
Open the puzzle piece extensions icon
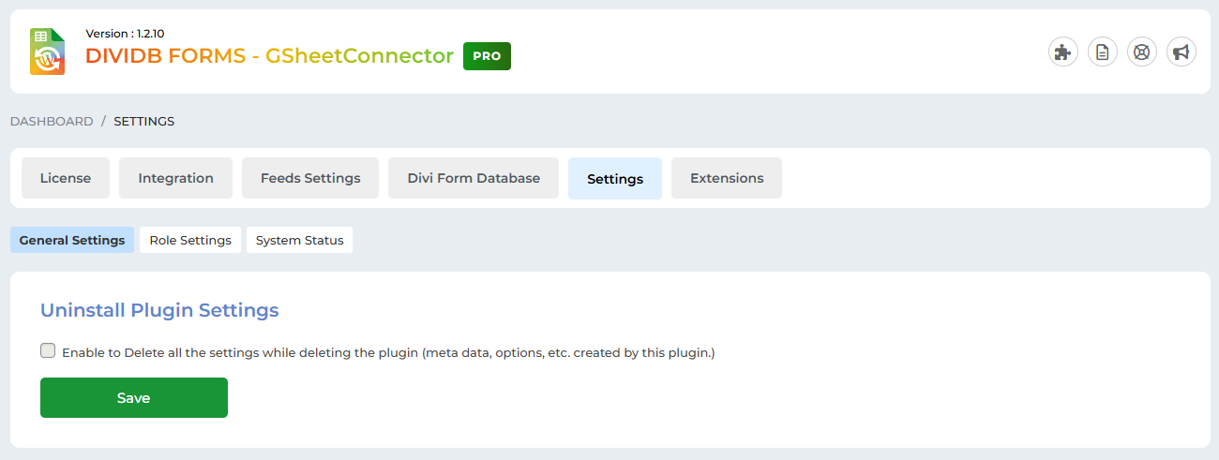(x=1062, y=52)
